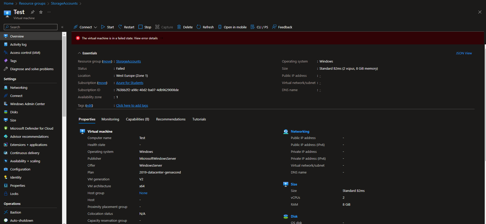
Task: Open Networking heading in properties
Action: (300, 131)
